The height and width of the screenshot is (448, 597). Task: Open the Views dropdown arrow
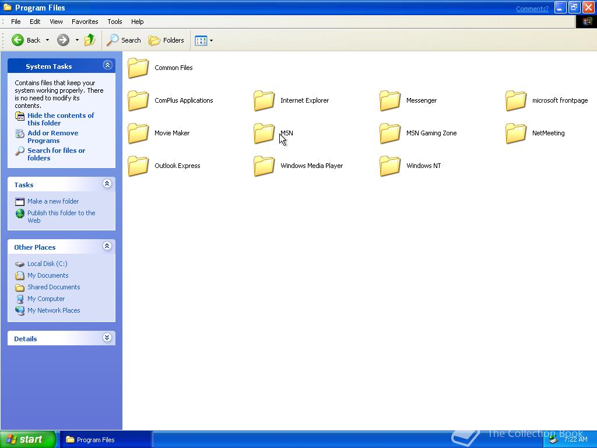(x=211, y=40)
